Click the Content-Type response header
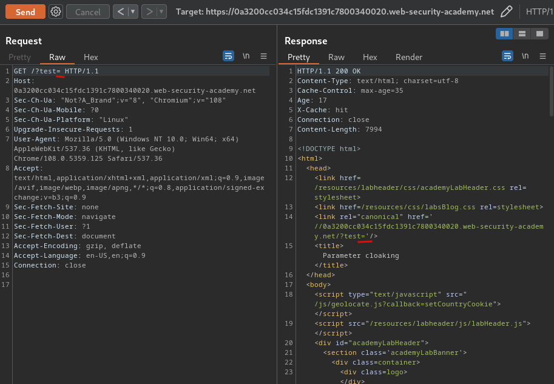Image resolution: width=554 pixels, height=384 pixels. 377,81
